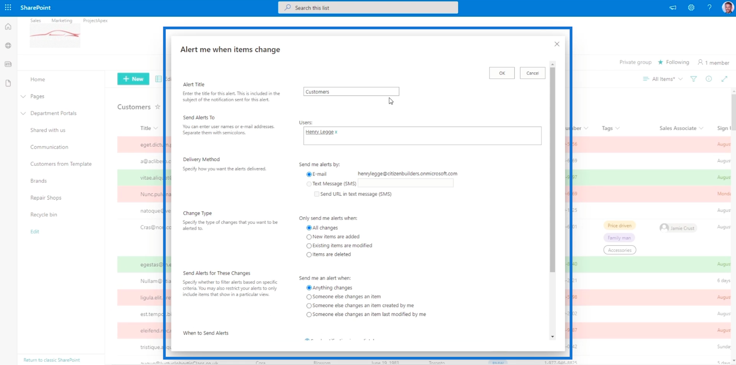Click the search magnifier icon
This screenshot has height=365, width=736.
287,7
